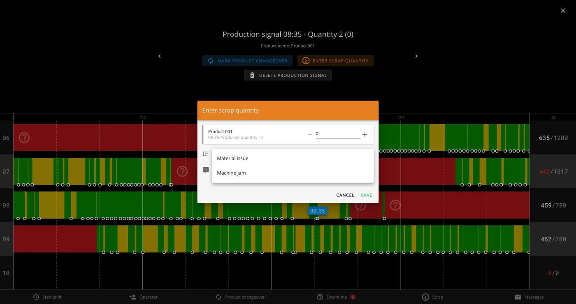Decrease scrap quantity with minus icon
The image size is (576, 304).
coord(310,134)
